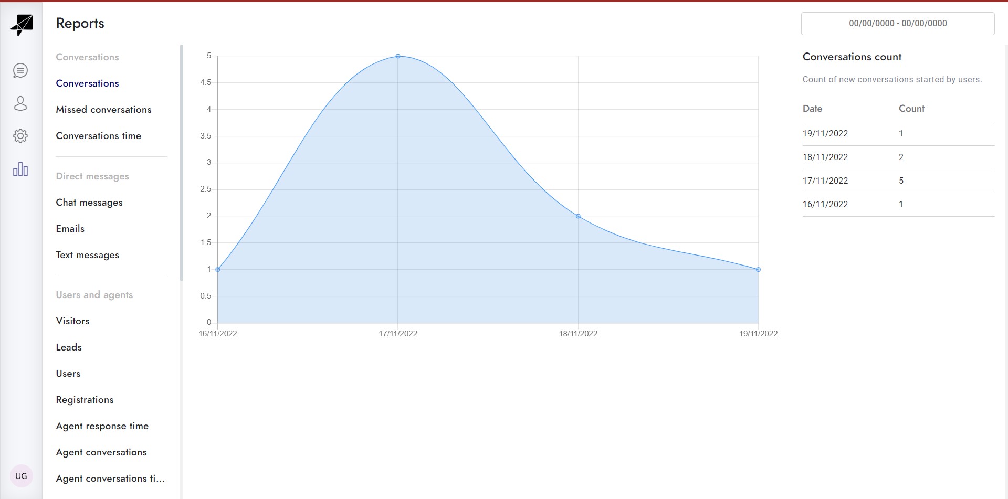Click the 18/11/2022 x-axis label
Viewport: 1008px width, 499px height.
point(578,334)
